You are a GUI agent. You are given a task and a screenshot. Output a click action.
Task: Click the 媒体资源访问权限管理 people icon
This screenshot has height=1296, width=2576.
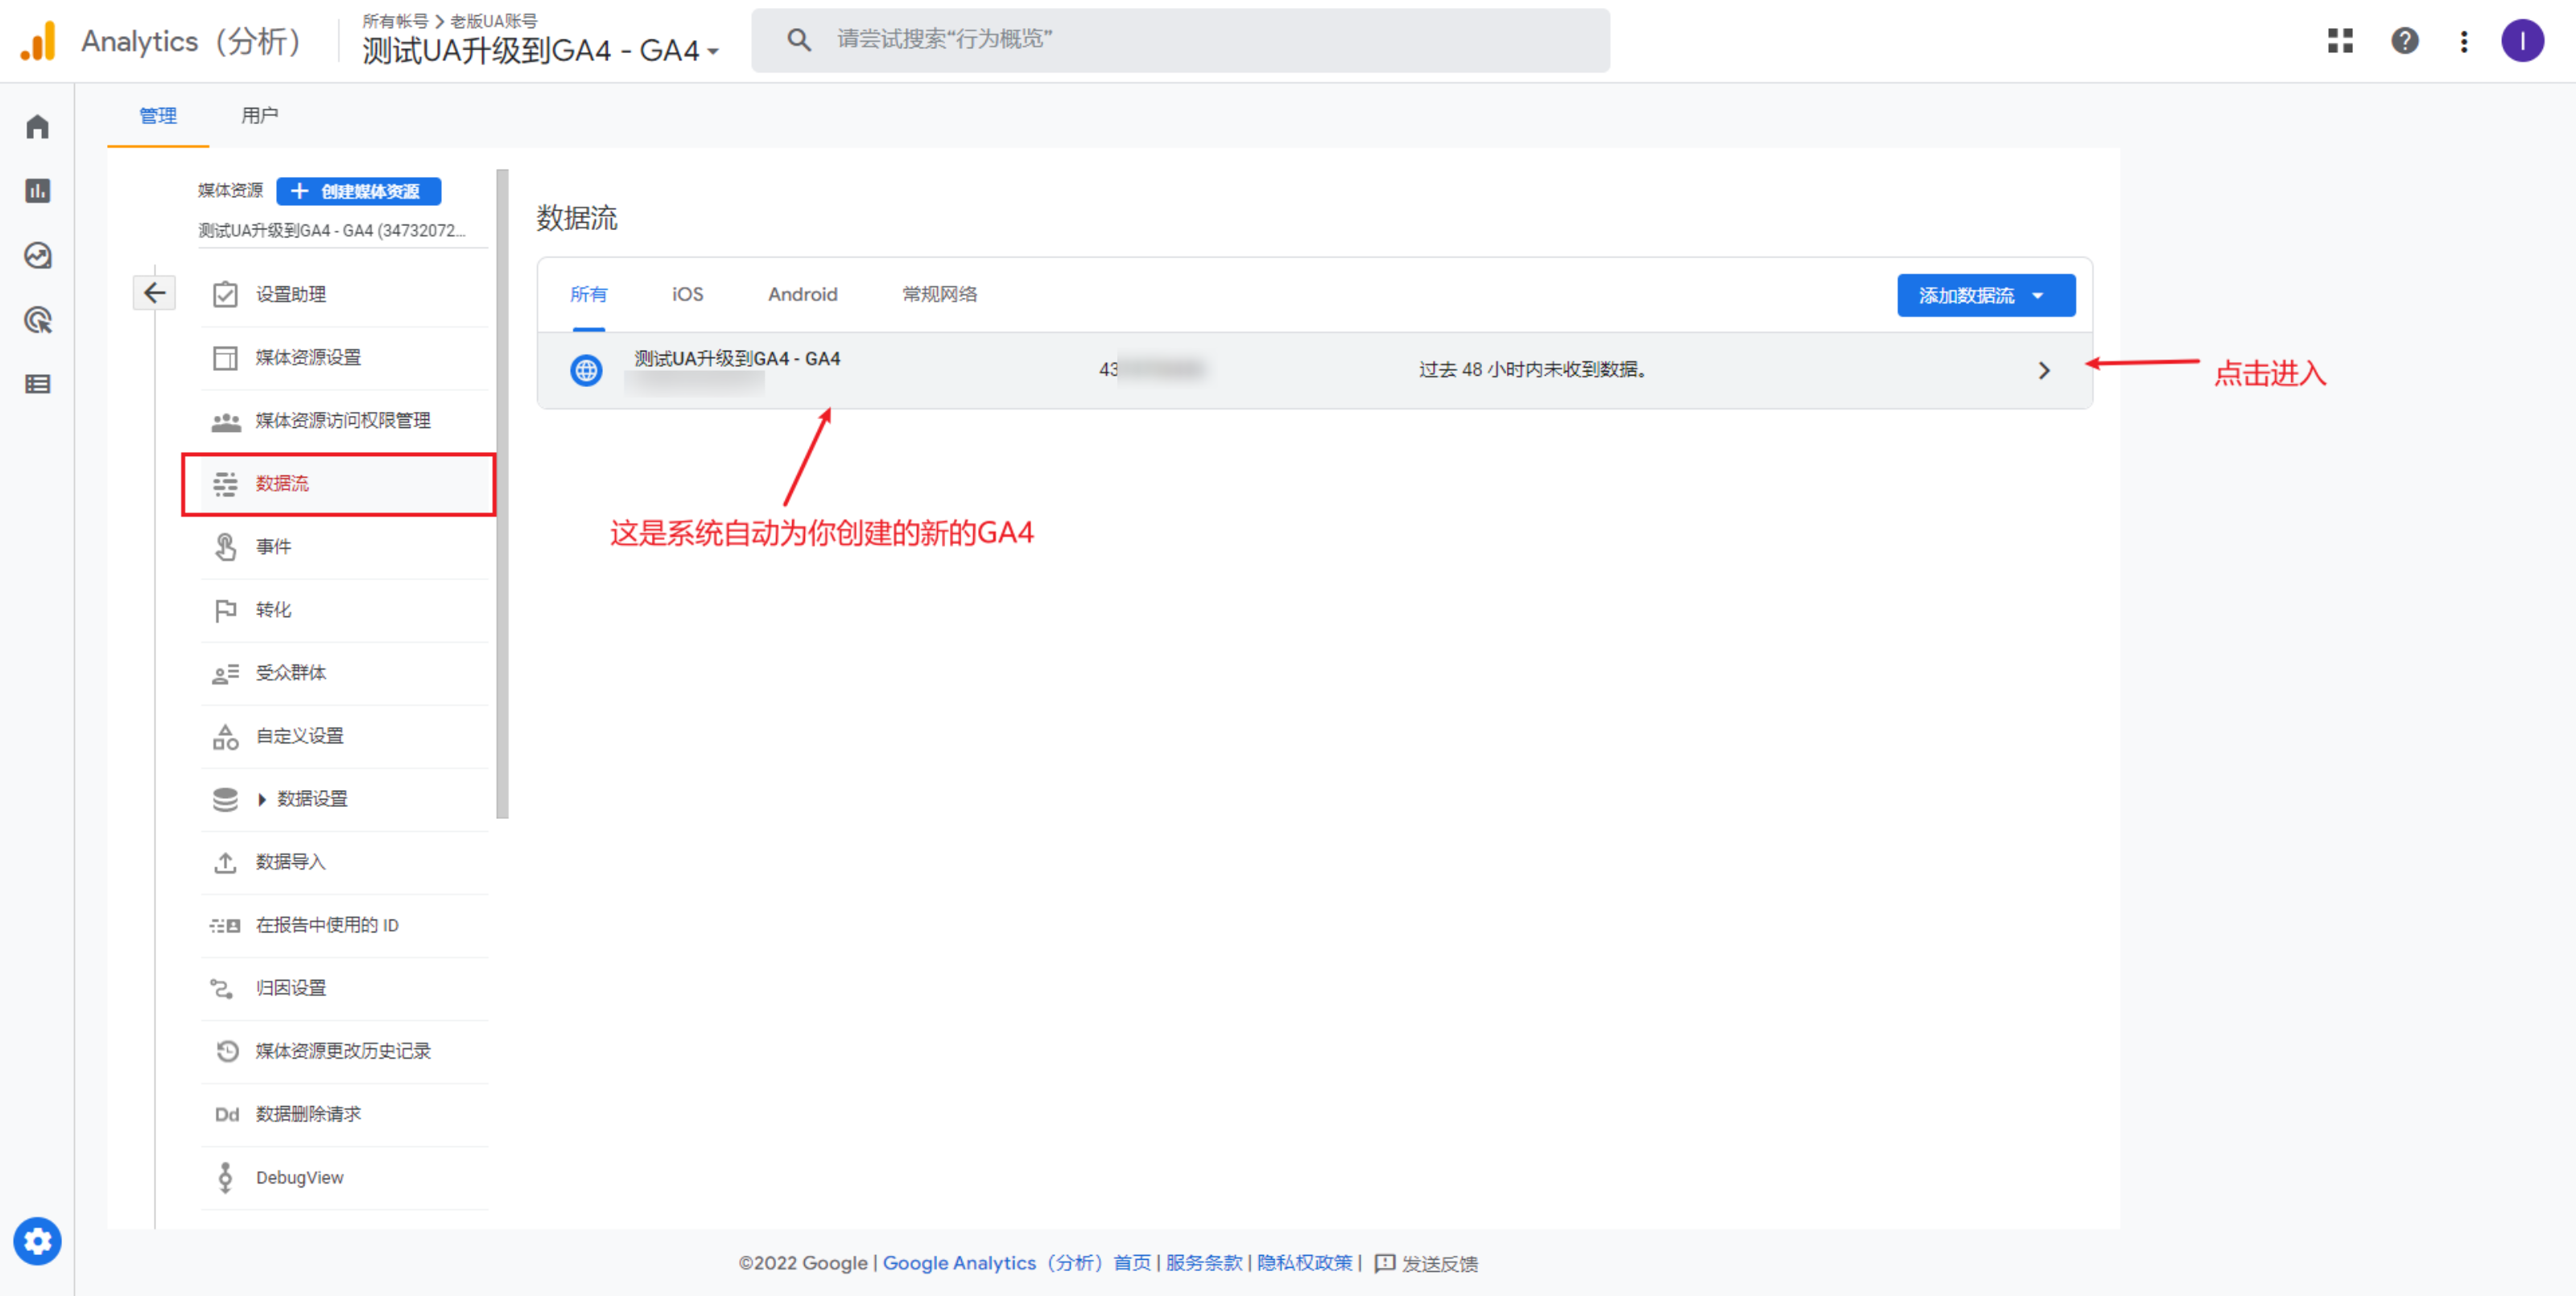point(225,422)
